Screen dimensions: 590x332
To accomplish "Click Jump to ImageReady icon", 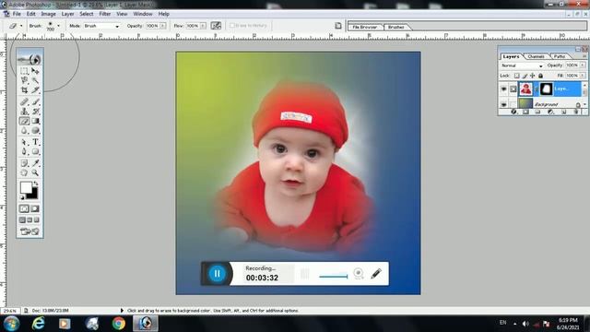I will [x=29, y=231].
